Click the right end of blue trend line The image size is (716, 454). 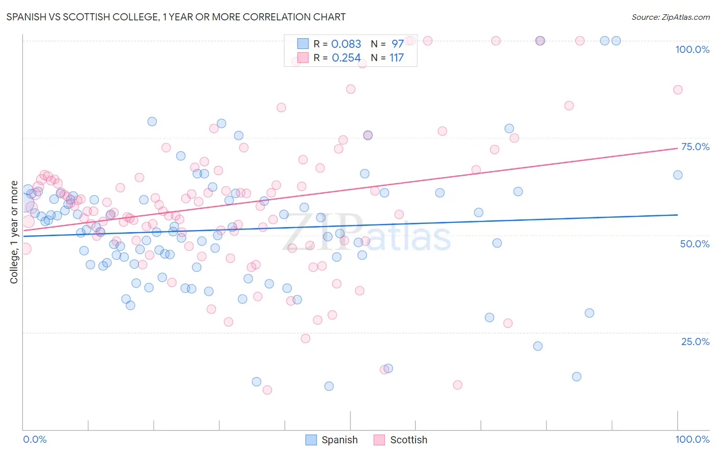pos(677,215)
